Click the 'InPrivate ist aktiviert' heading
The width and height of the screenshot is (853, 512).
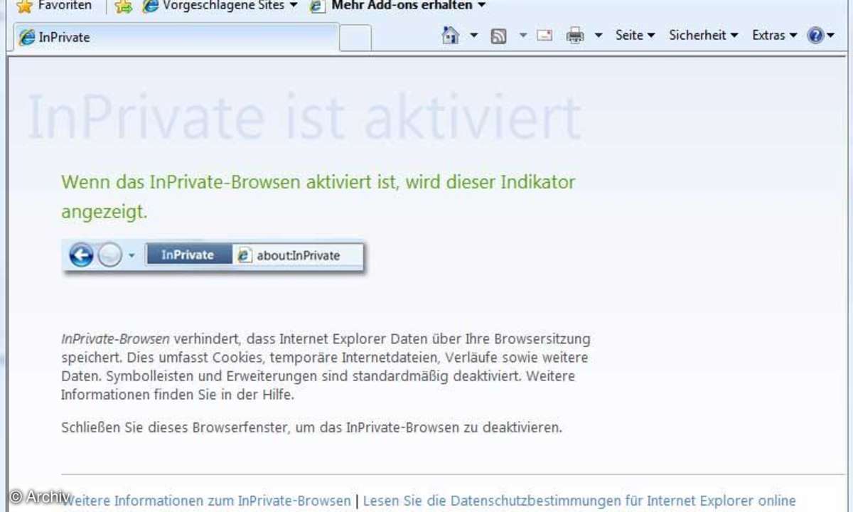coord(304,116)
